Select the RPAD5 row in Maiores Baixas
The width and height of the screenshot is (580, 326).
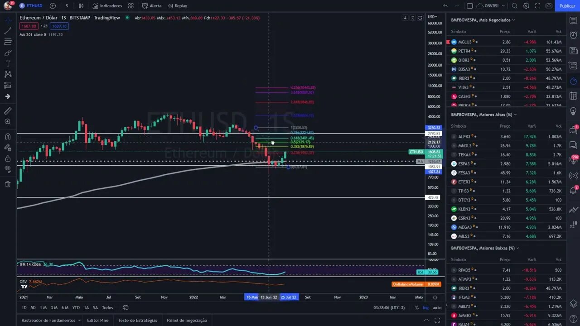(506, 270)
